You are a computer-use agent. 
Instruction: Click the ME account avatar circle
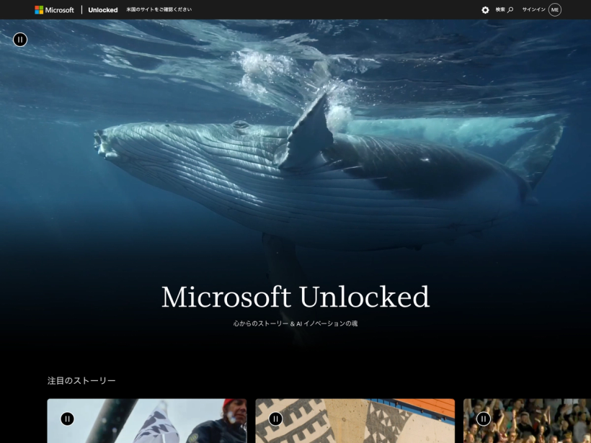coord(555,10)
